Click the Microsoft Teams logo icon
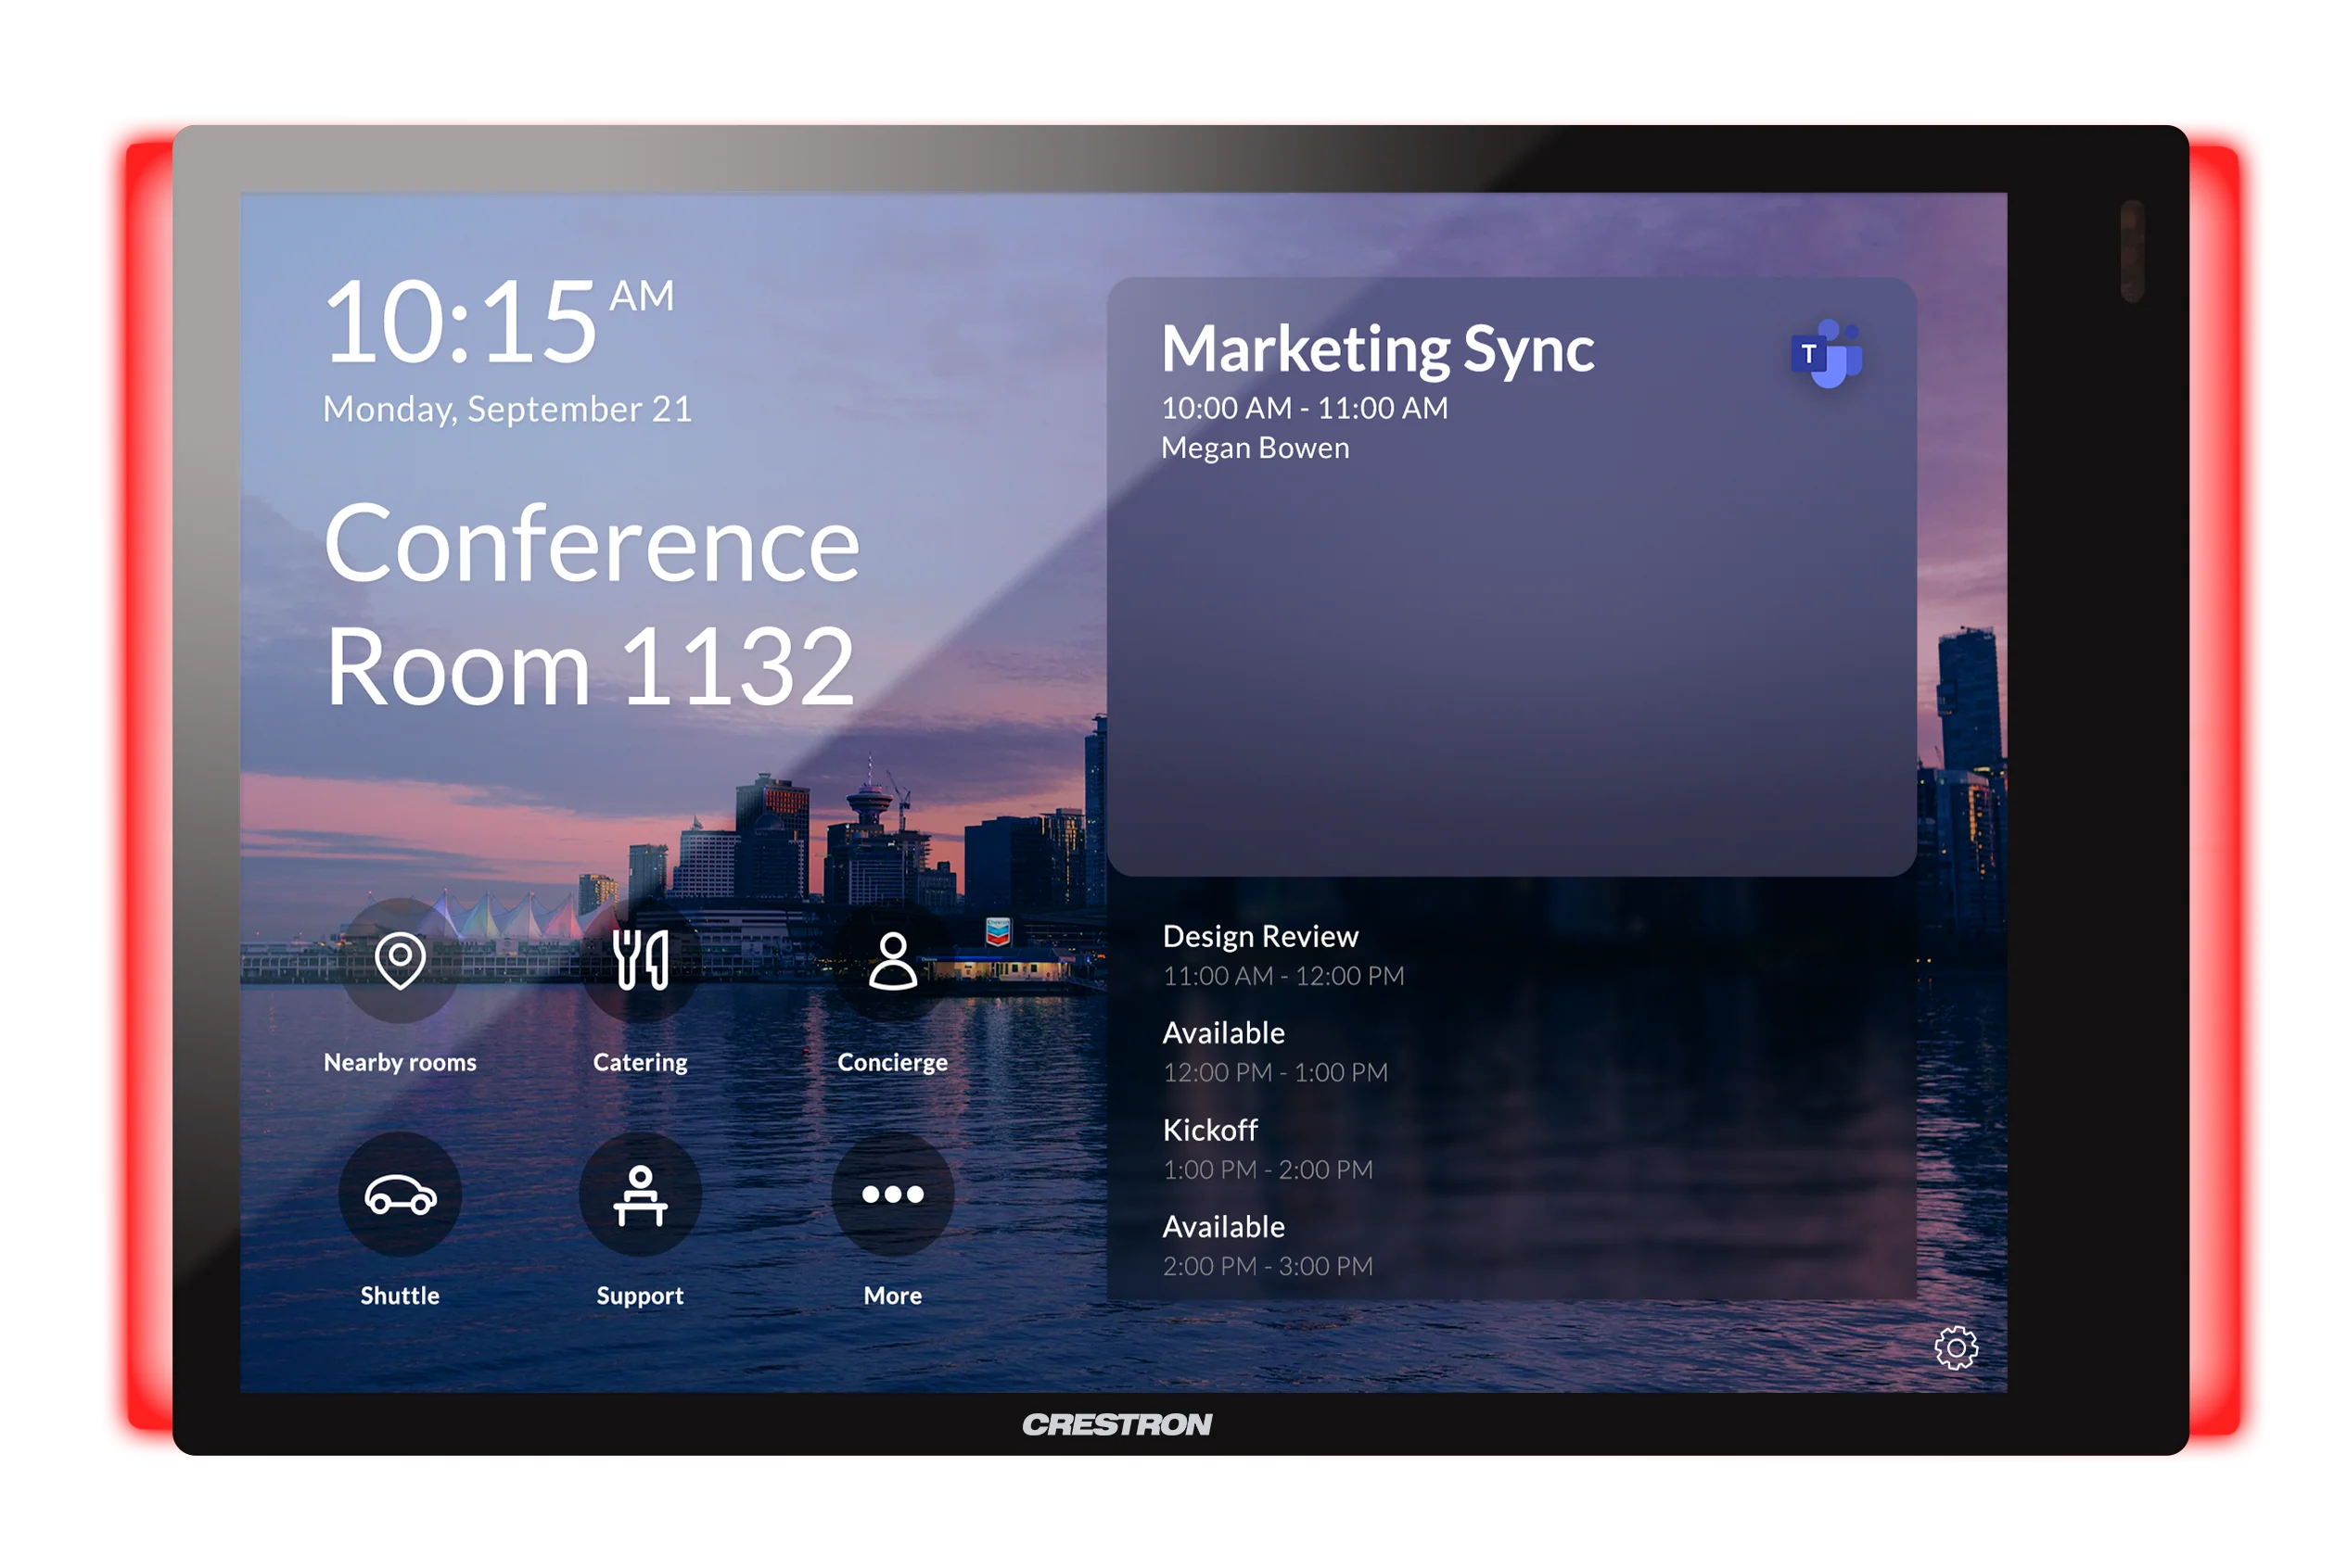 1826,354
